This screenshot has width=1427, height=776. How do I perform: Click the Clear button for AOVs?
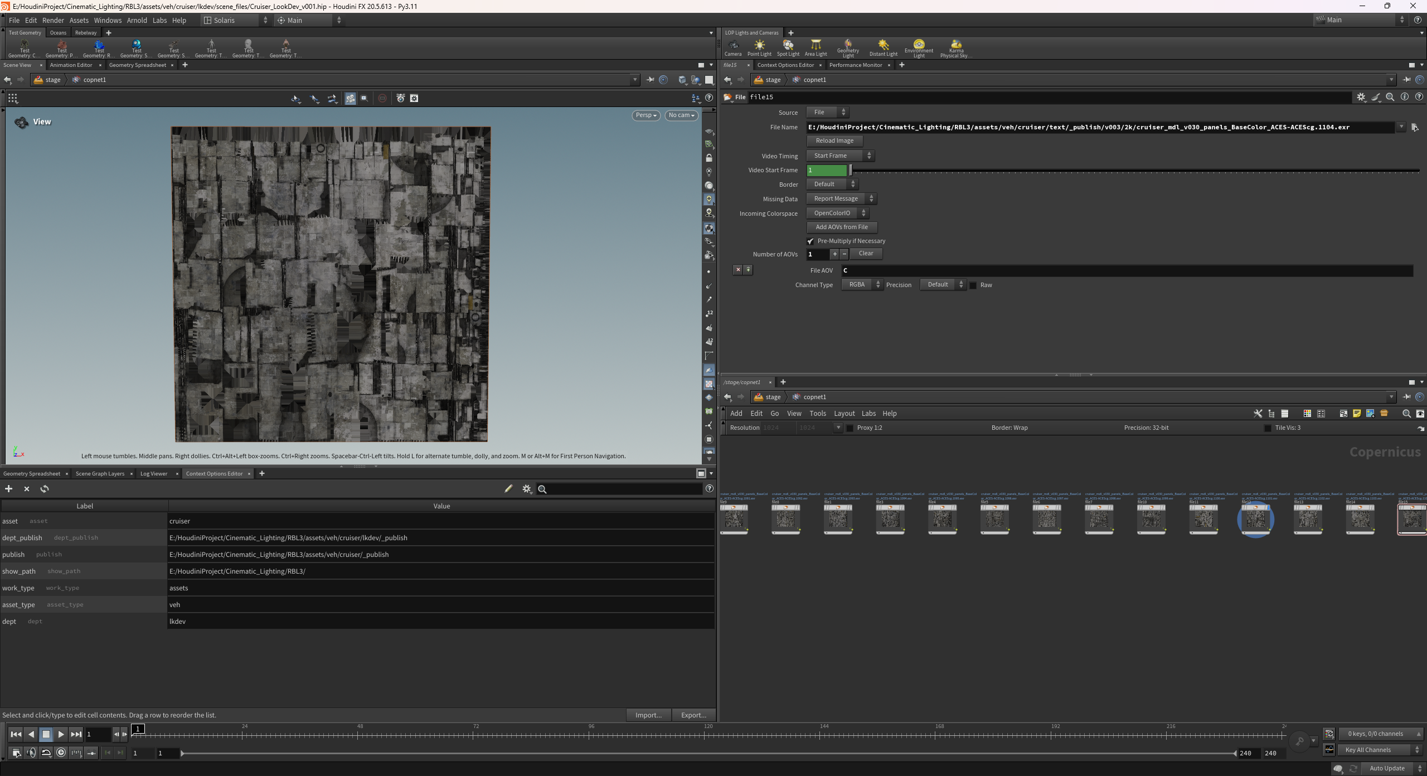(x=866, y=254)
